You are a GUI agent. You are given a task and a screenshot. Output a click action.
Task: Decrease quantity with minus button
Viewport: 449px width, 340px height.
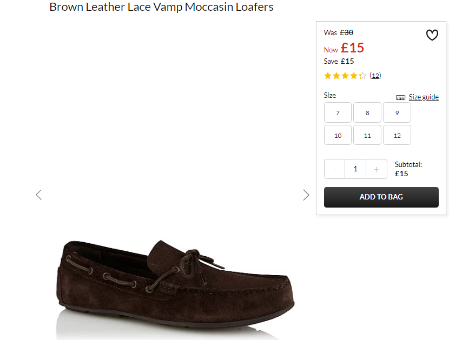click(334, 169)
